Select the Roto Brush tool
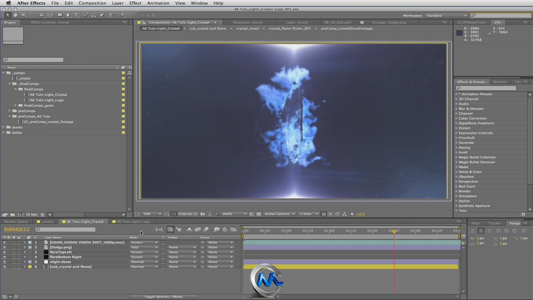The image size is (533, 300). tap(112, 15)
